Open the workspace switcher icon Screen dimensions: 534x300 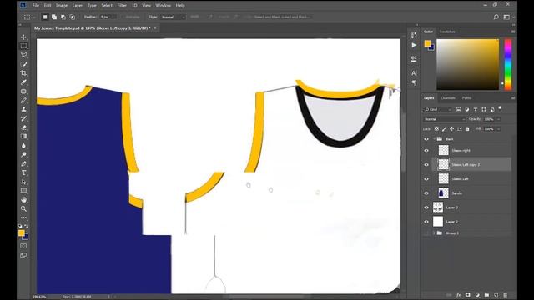click(506, 17)
